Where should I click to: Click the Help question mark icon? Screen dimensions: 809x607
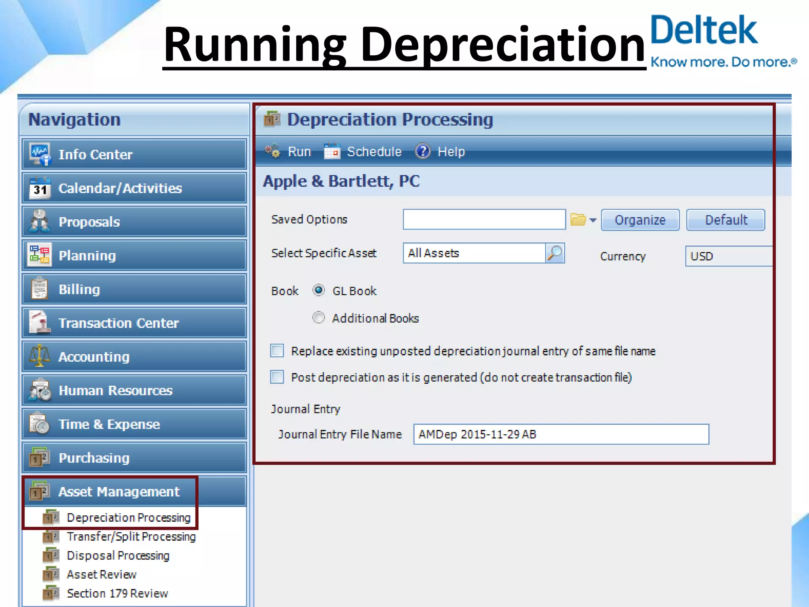[x=423, y=151]
